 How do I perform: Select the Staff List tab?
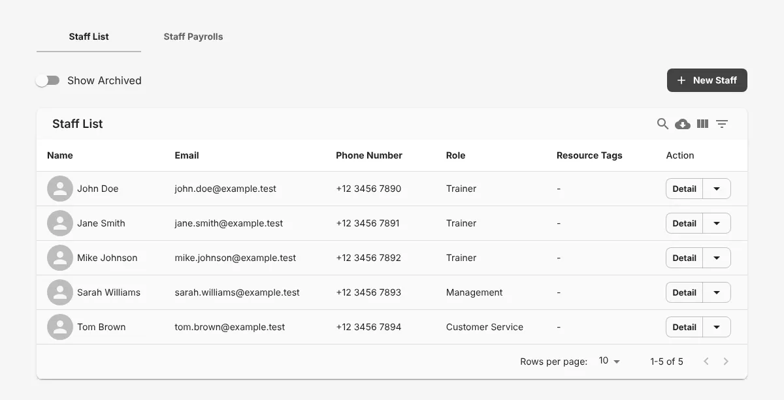pyautogui.click(x=89, y=37)
